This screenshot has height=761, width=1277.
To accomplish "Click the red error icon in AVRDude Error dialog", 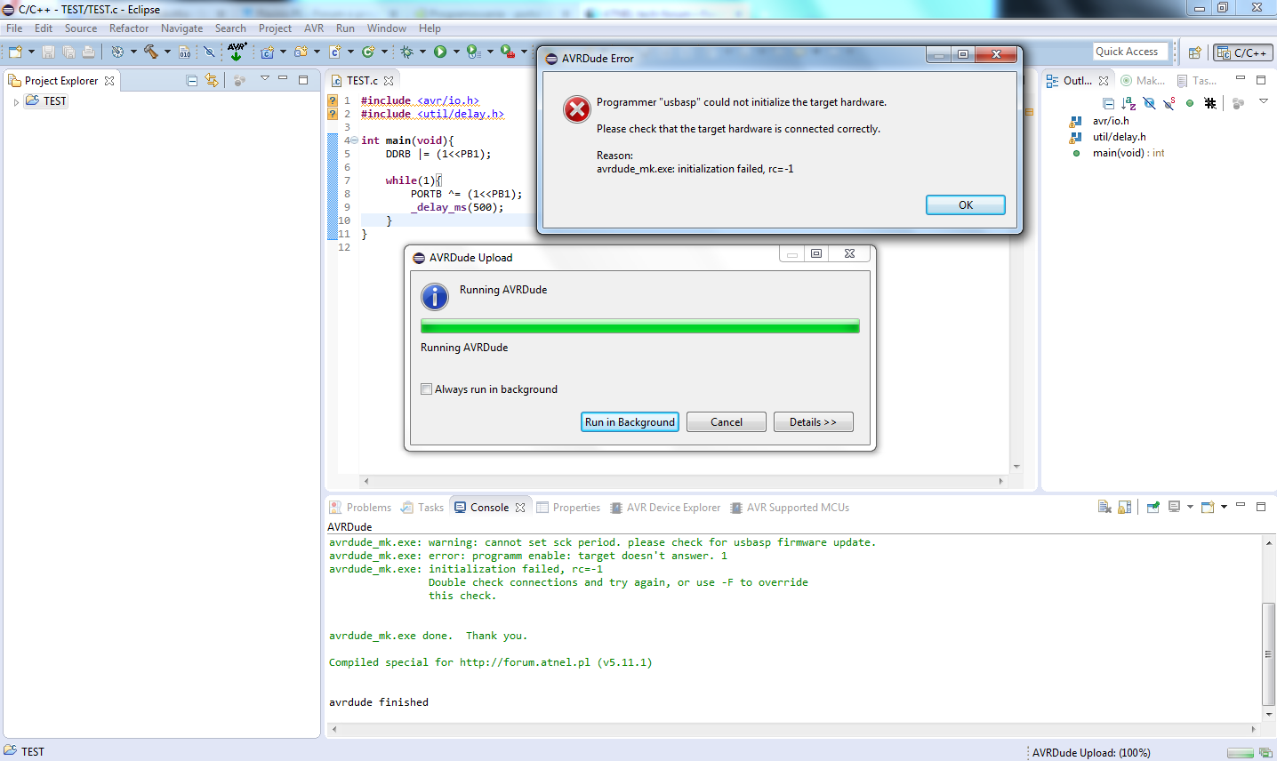I will (577, 109).
